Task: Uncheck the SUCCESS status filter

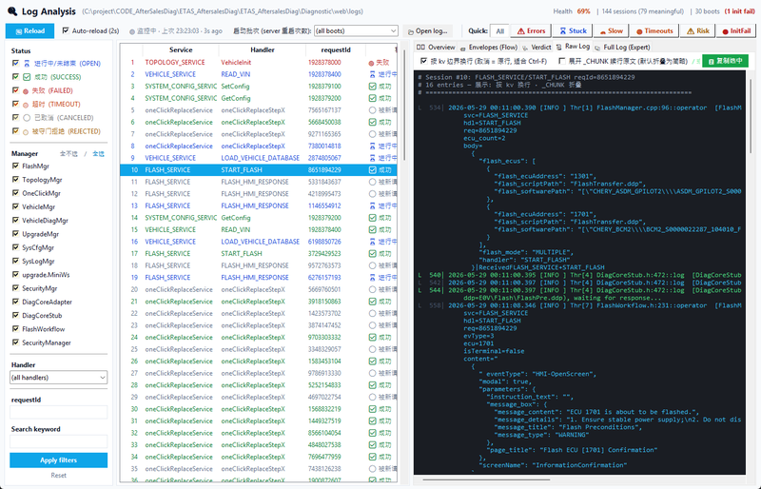Action: pyautogui.click(x=15, y=77)
